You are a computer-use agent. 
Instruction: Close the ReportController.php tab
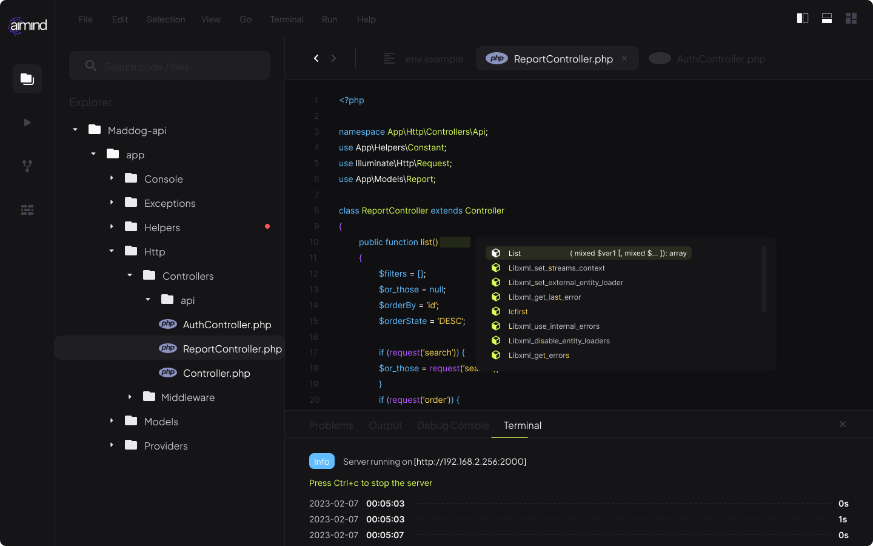pos(624,58)
